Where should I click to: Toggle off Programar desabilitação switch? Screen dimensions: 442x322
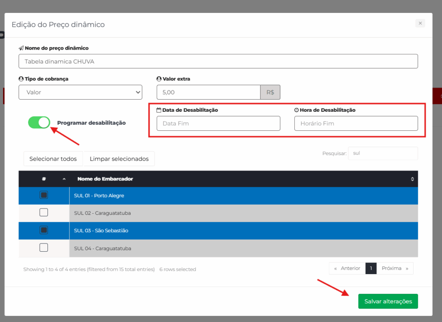39,123
